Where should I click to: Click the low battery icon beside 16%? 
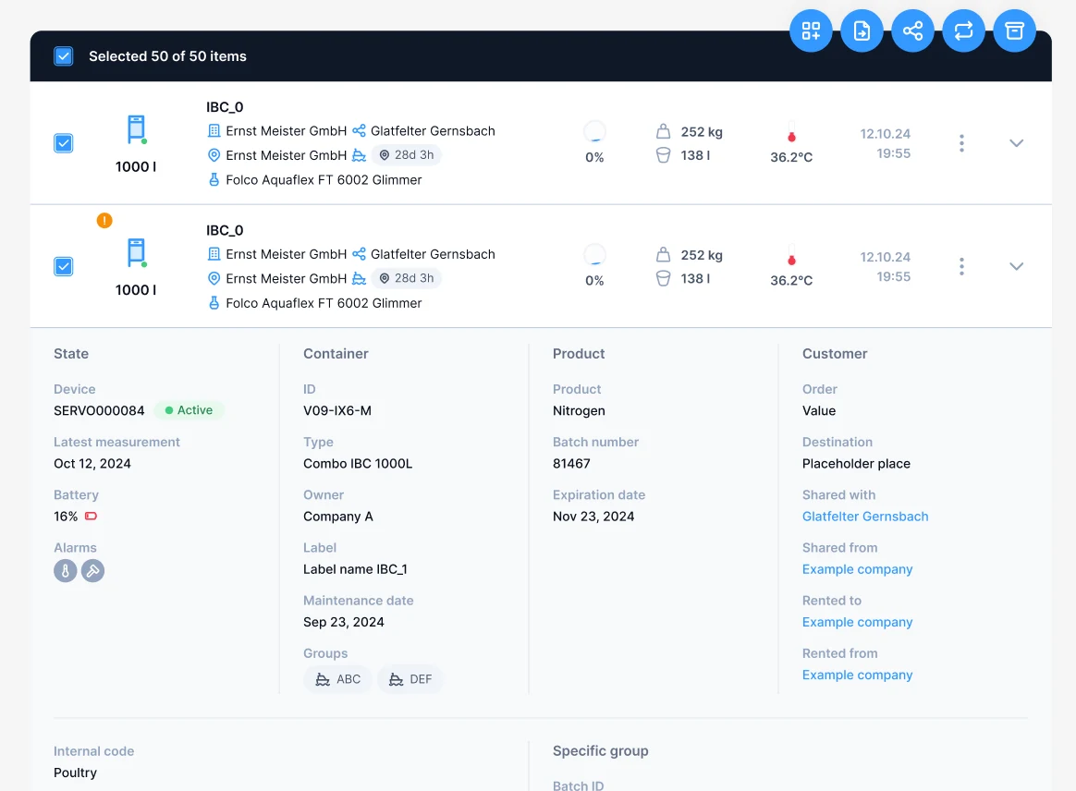click(x=91, y=516)
